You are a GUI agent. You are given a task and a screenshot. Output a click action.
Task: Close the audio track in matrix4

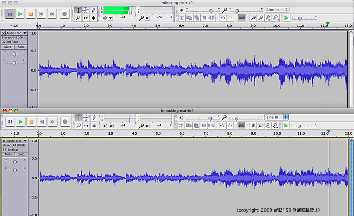4,140
